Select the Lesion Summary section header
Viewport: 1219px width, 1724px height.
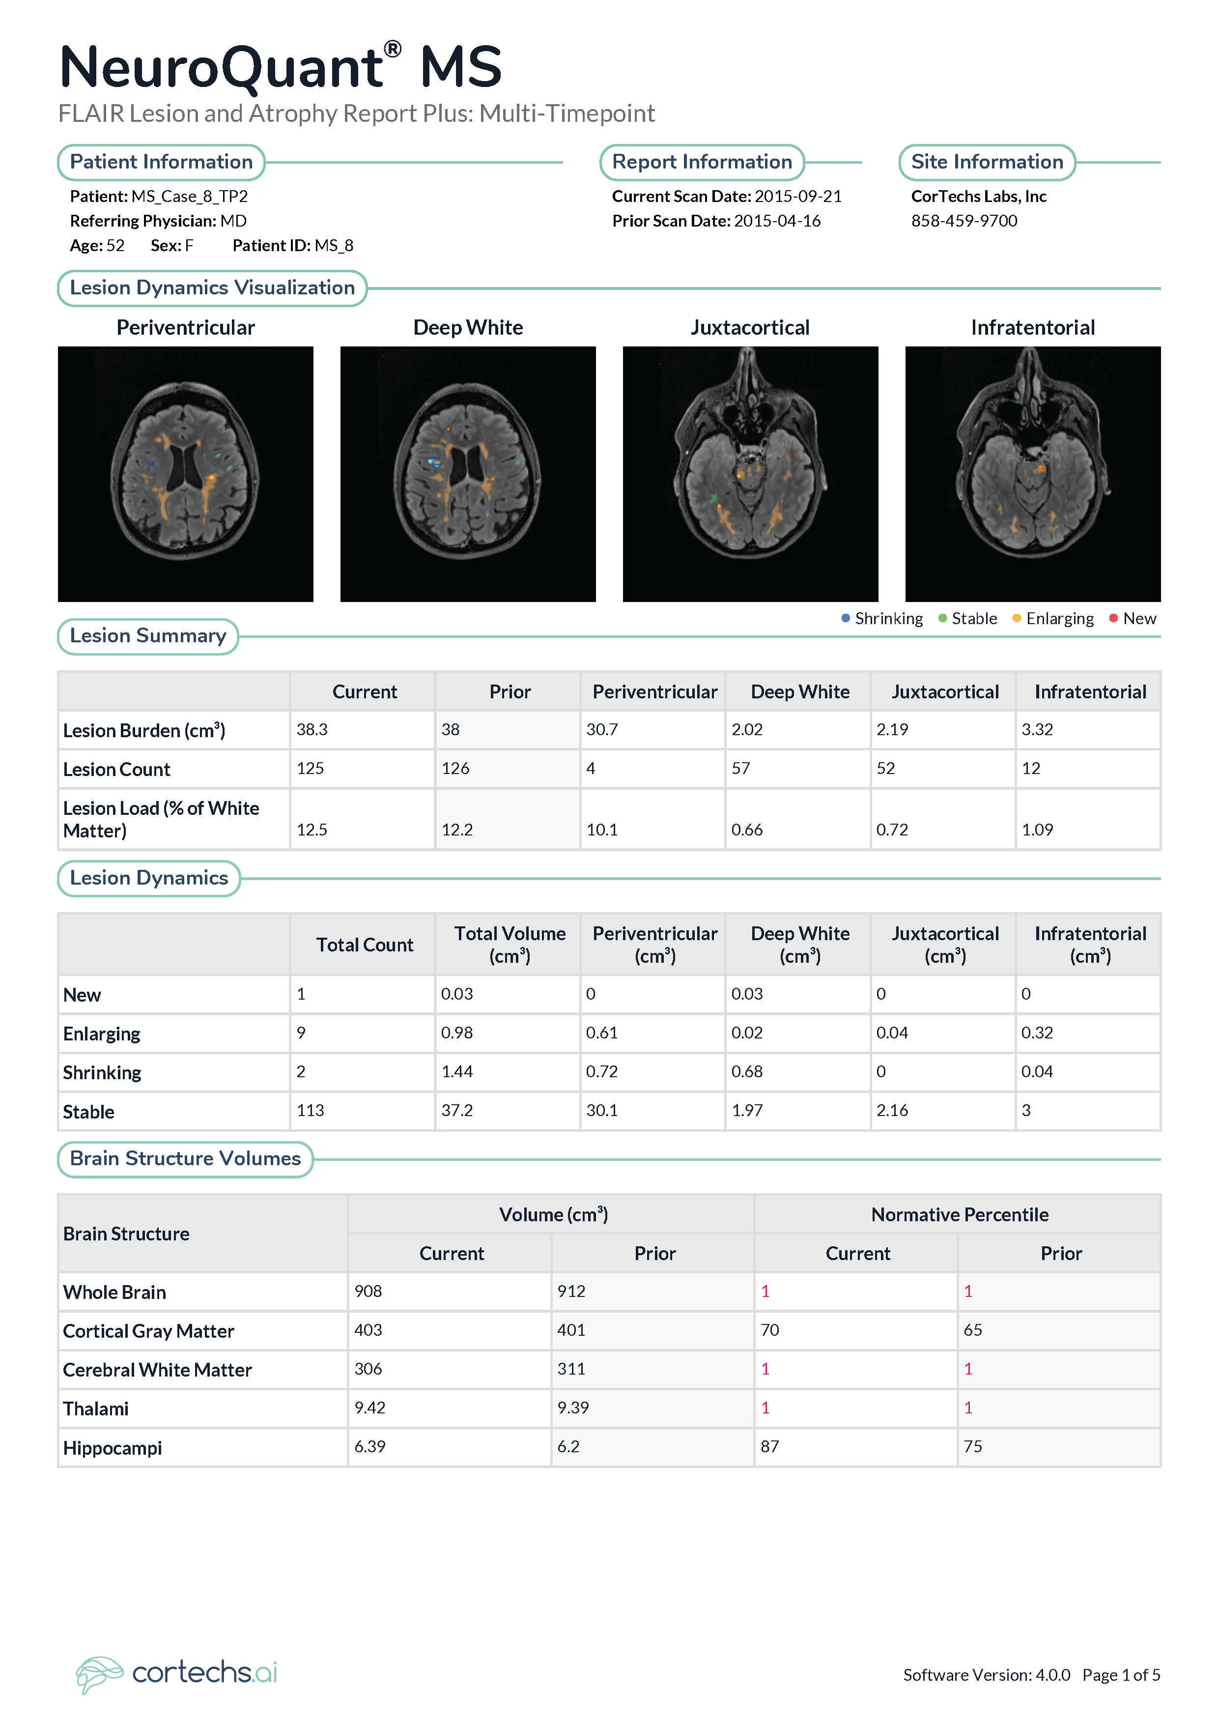[148, 636]
